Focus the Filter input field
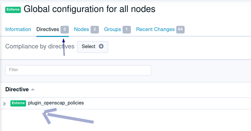Image resolution: width=251 pixels, height=131 pixels. [78, 70]
